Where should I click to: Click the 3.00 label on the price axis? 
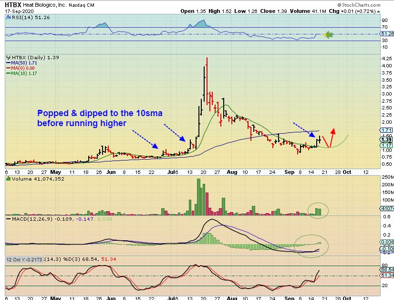[387, 94]
